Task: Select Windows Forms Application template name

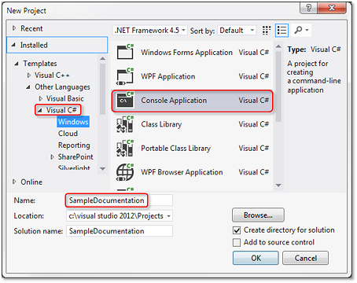Action: [x=186, y=53]
